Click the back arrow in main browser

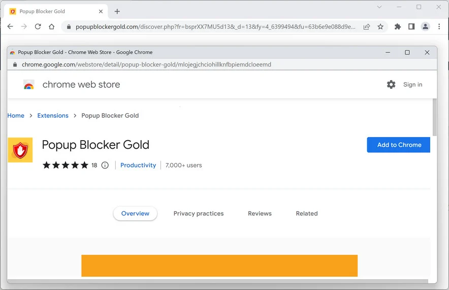tap(10, 26)
